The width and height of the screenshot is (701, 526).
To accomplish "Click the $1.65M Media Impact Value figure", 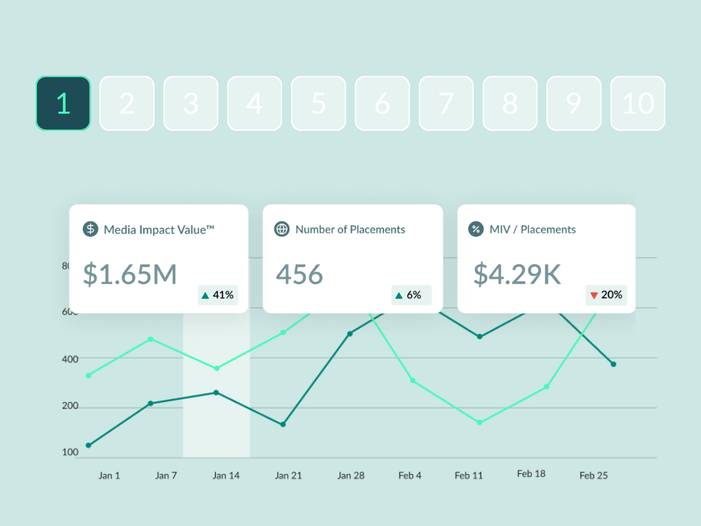I will (130, 274).
